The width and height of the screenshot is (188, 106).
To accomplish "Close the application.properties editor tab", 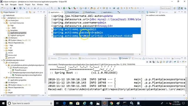I will (62, 12).
